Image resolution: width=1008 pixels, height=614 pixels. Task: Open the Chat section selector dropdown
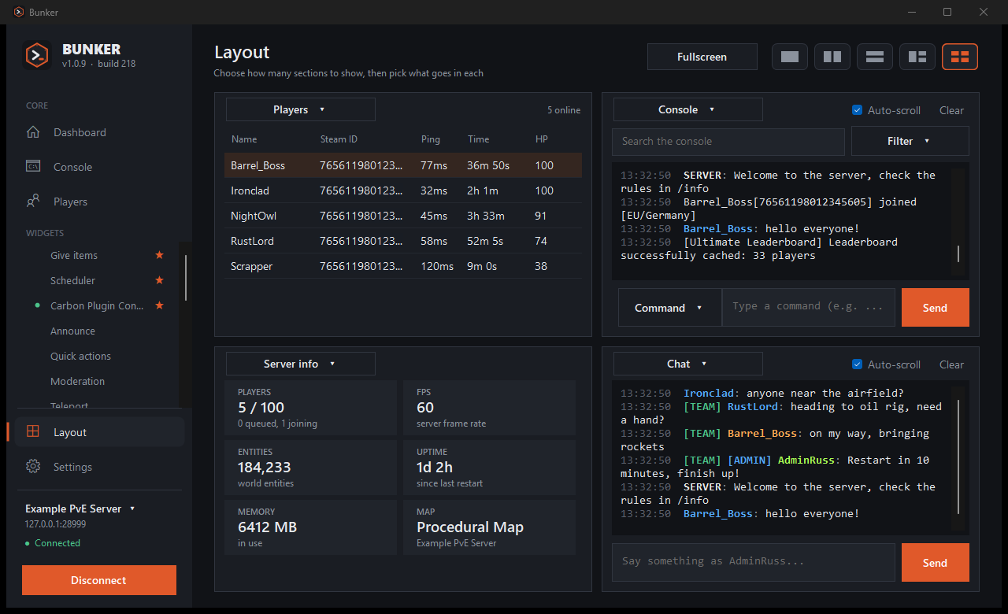click(x=688, y=364)
